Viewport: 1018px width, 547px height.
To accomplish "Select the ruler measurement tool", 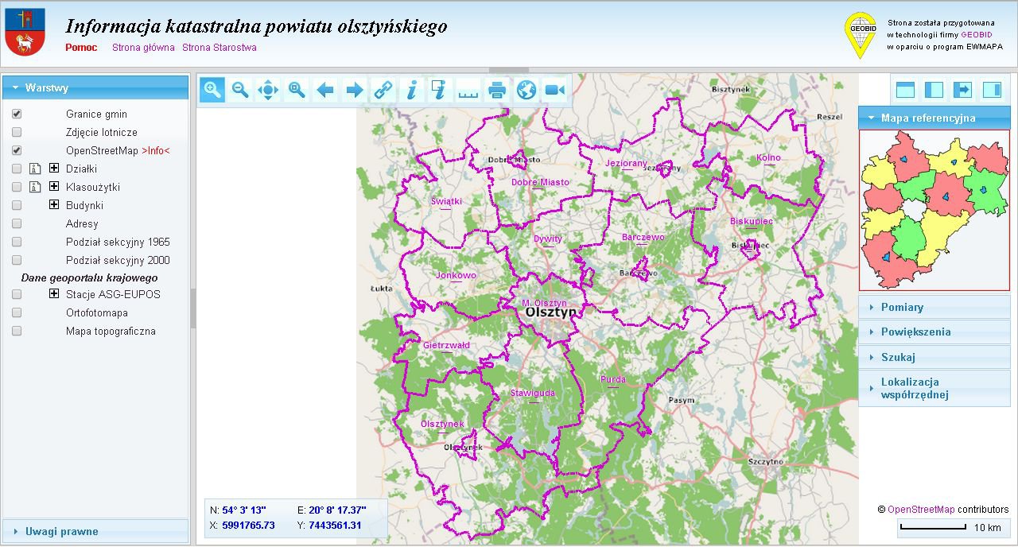I will 468,90.
